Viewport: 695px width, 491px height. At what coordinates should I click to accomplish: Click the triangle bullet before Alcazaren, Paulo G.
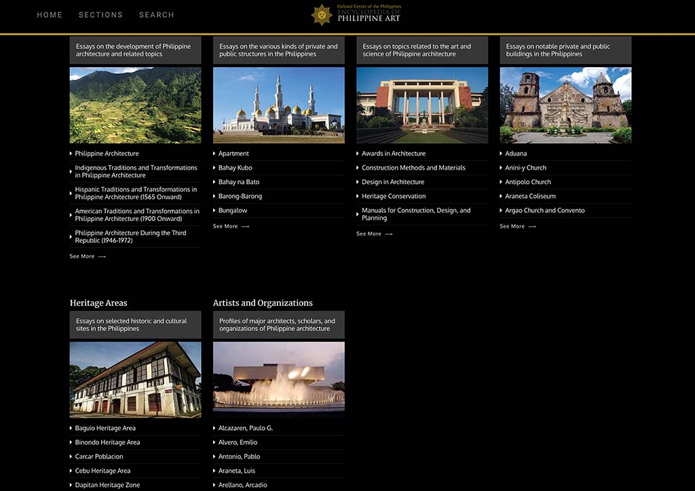click(214, 428)
